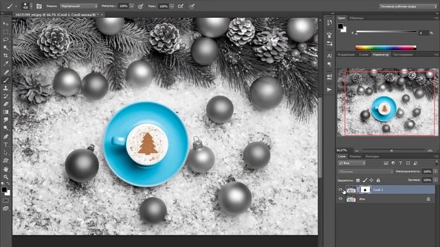
Task: Open the layer fill arrow
Action: tap(435, 180)
